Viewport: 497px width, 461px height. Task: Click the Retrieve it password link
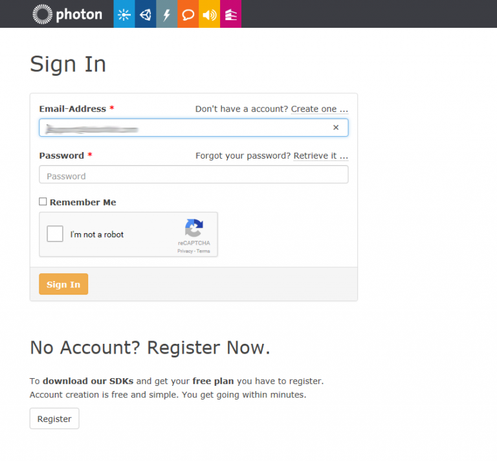[320, 155]
